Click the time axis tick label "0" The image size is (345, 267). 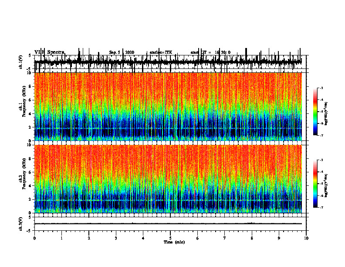pyautogui.click(x=34, y=238)
